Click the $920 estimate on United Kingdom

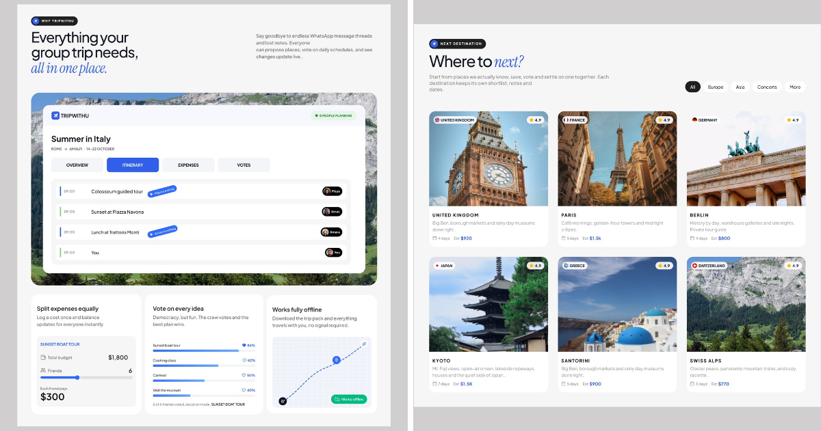(467, 238)
